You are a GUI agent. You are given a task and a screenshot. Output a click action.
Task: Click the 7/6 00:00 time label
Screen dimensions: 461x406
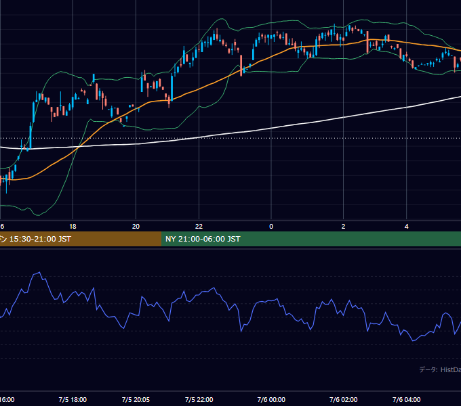[271, 399]
